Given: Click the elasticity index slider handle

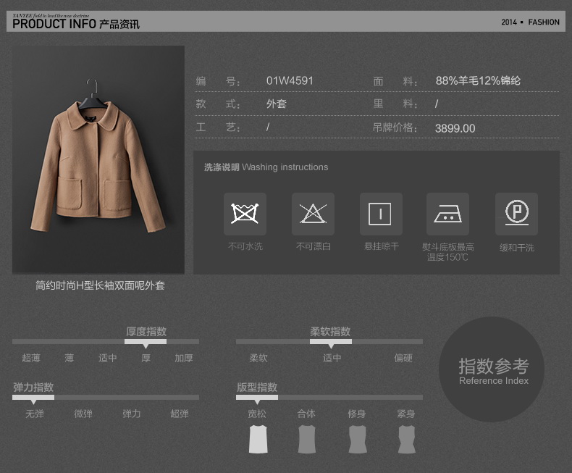Looking at the screenshot, I should coord(33,398).
